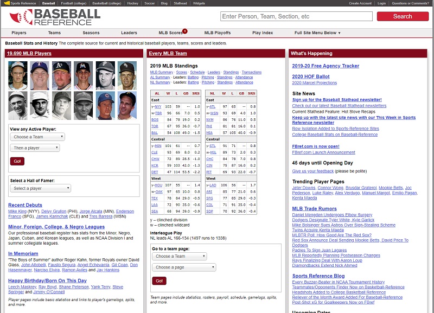434x313 pixels.
Task: Click the red Search button
Action: pos(403,16)
